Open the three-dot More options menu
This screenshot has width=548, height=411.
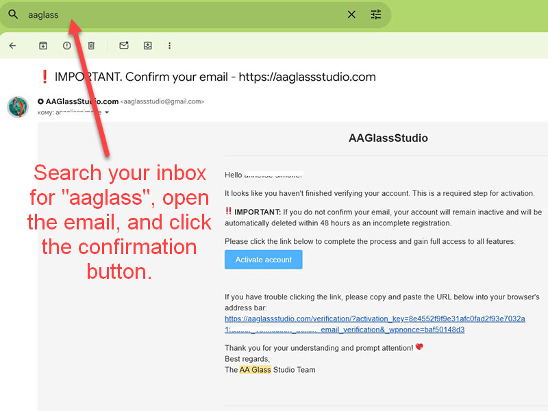170,46
